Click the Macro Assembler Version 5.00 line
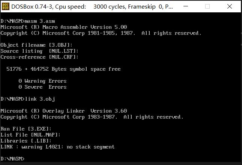 point(64,27)
